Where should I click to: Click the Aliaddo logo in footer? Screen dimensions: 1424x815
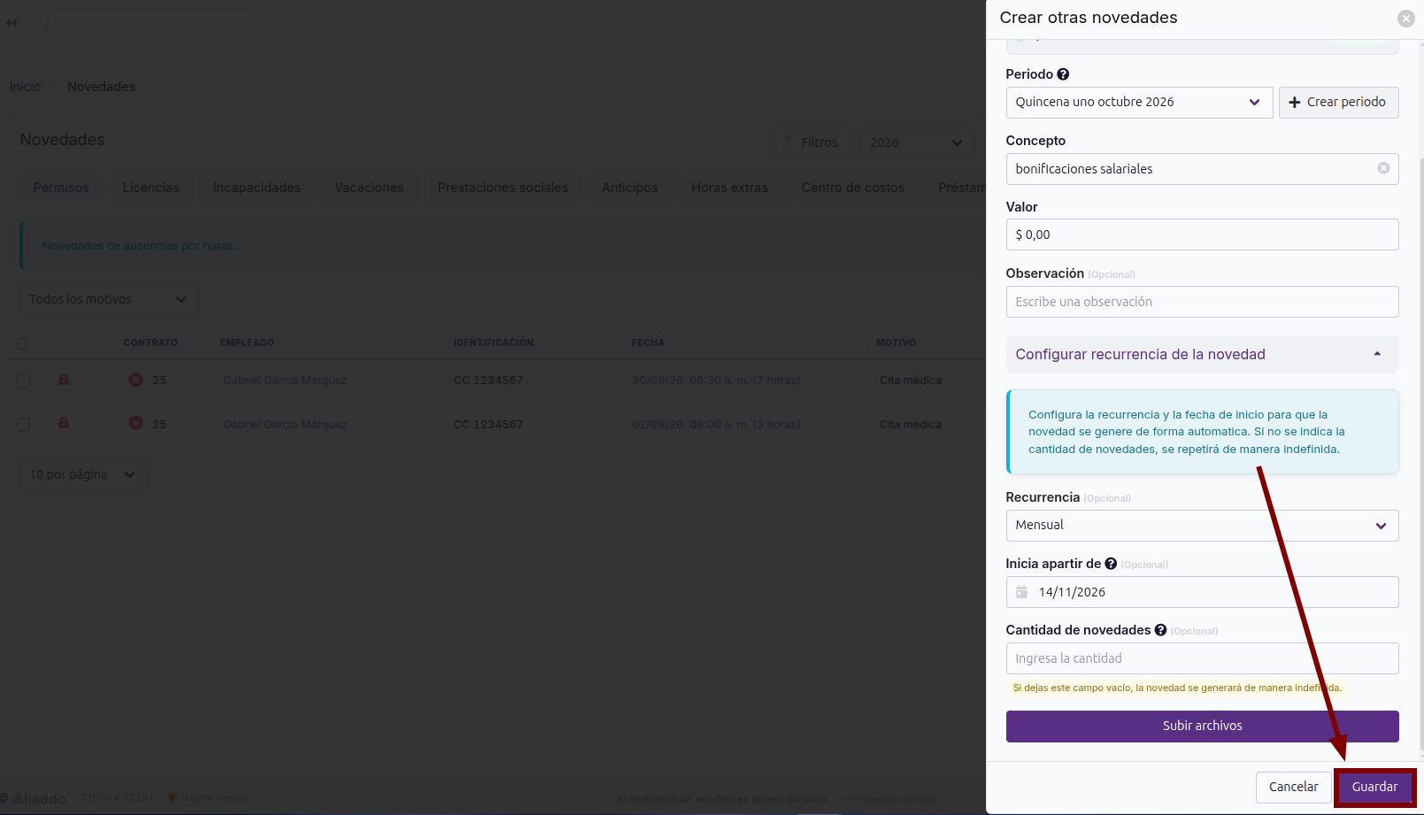click(x=34, y=798)
